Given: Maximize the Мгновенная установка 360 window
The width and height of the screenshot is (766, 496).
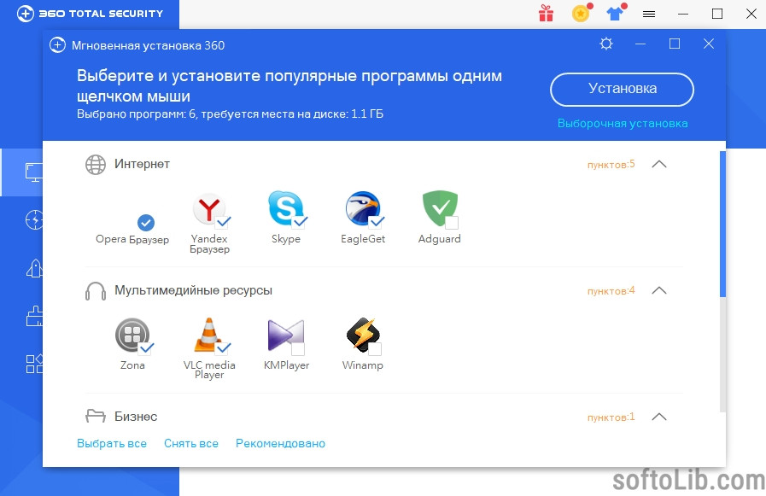Looking at the screenshot, I should point(675,44).
